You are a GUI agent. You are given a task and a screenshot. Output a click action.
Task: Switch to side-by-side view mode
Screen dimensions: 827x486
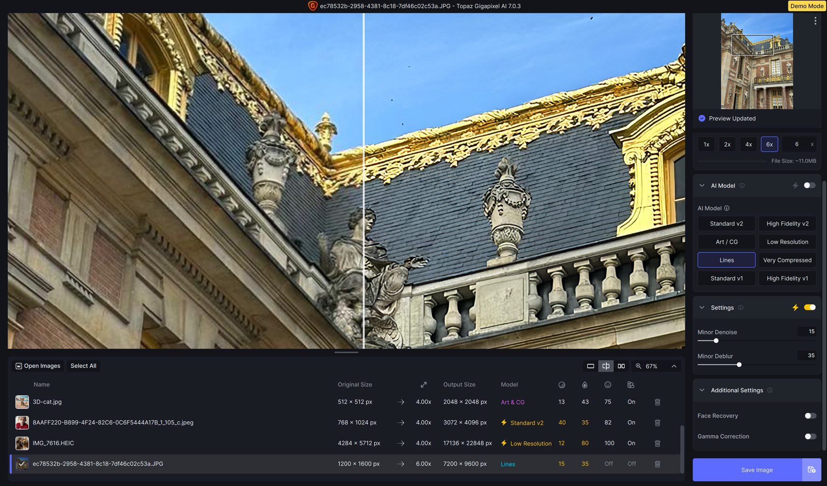621,366
